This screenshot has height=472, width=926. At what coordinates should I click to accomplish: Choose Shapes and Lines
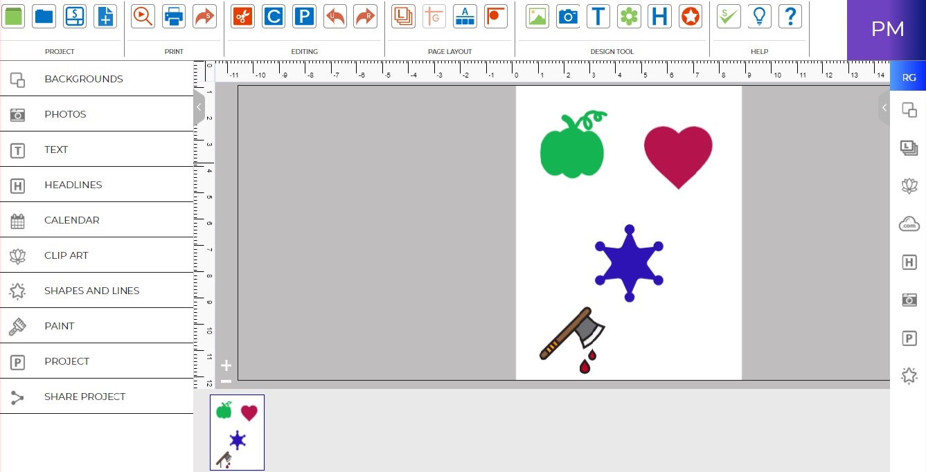click(96, 291)
